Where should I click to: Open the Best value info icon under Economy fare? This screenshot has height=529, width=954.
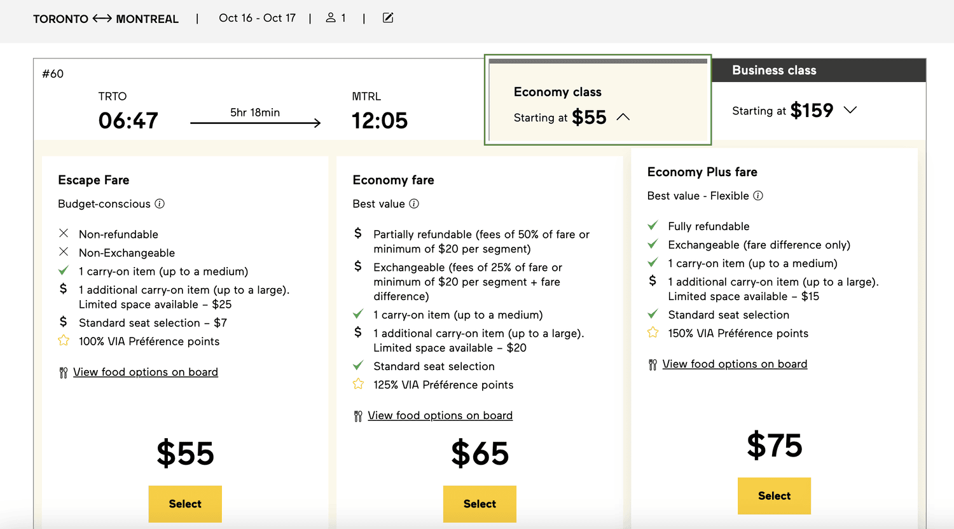coord(414,203)
